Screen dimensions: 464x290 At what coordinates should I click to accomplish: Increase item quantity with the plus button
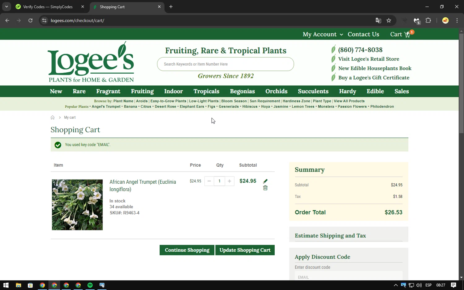[229, 181]
